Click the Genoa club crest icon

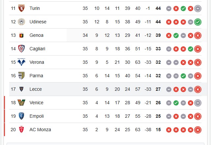point(21,35)
